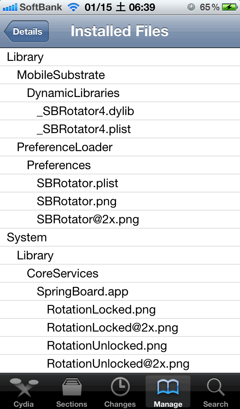Tap the Manage book icon
This screenshot has width=240, height=409.
pyautogui.click(x=168, y=387)
